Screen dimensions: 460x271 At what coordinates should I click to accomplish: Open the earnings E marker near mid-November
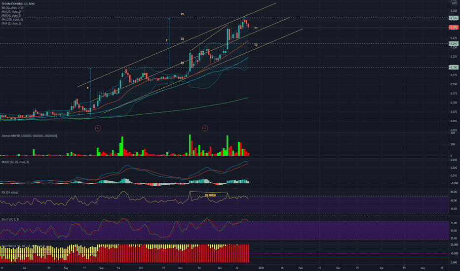pyautogui.click(x=205, y=128)
